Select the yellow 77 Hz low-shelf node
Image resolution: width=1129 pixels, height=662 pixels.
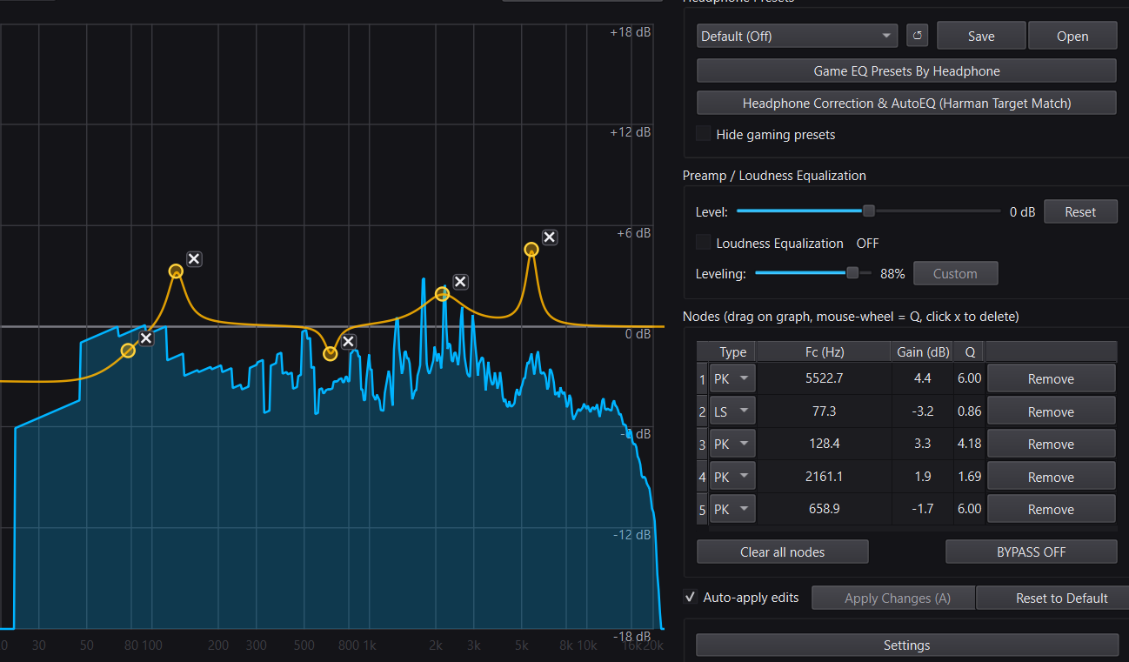[x=128, y=351]
